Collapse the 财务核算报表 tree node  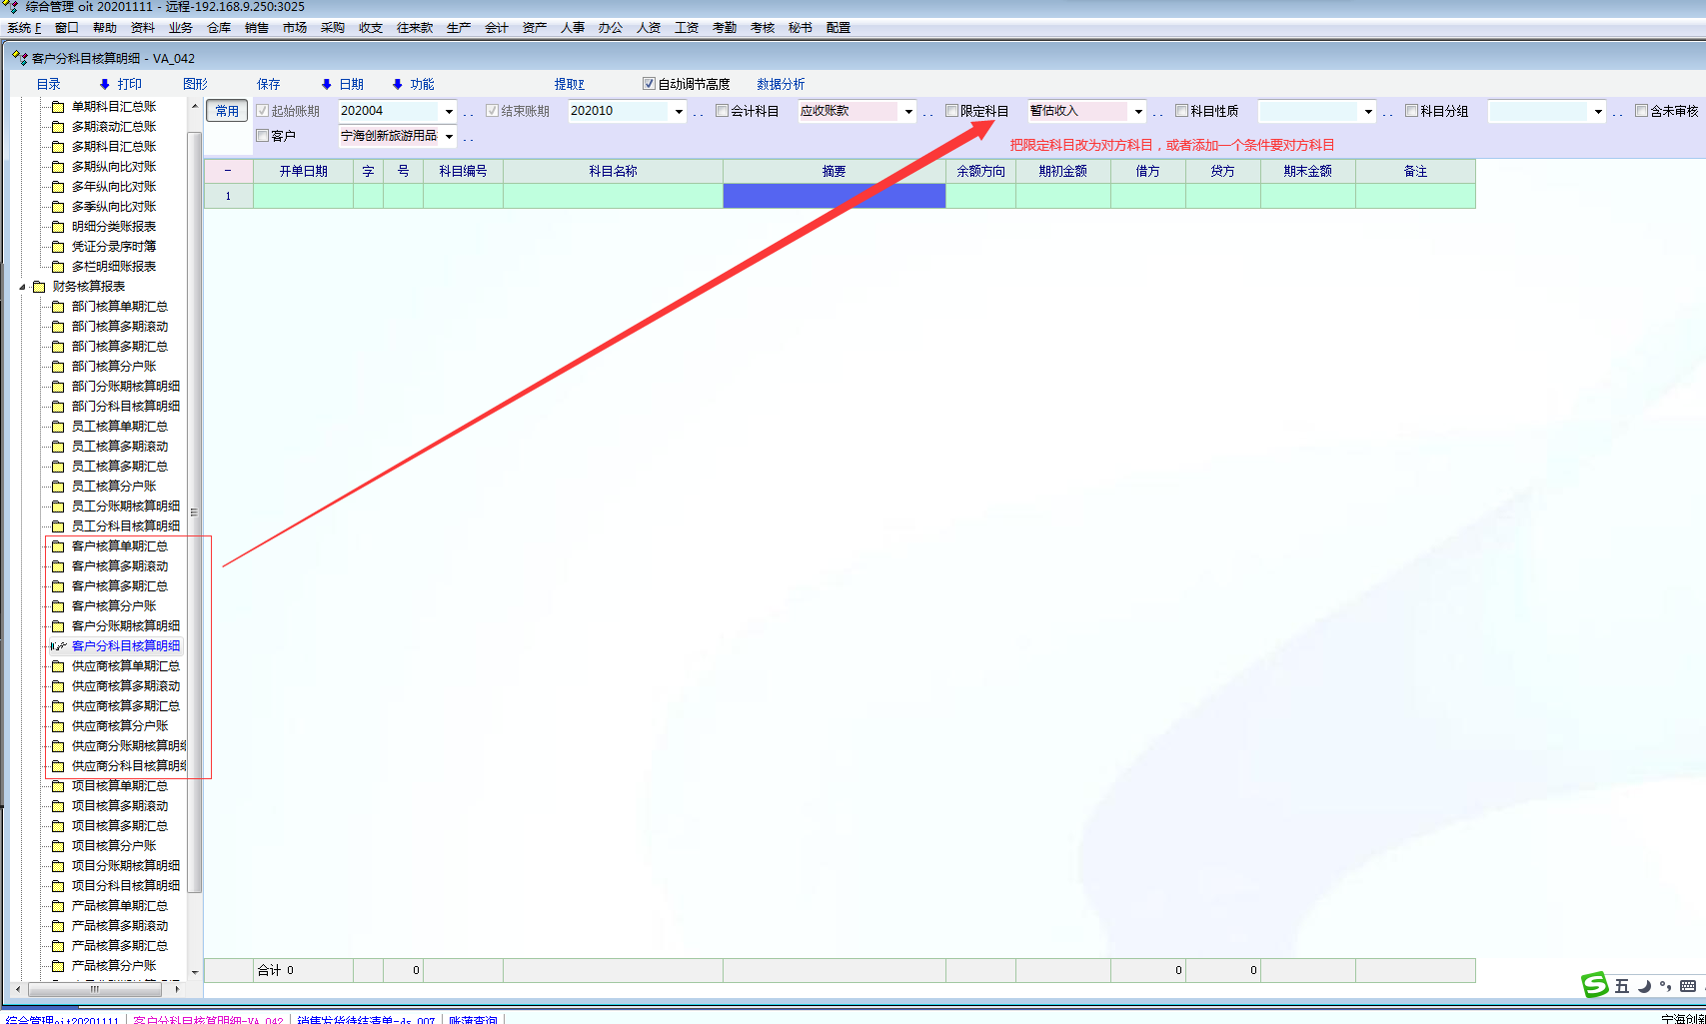click(x=23, y=287)
